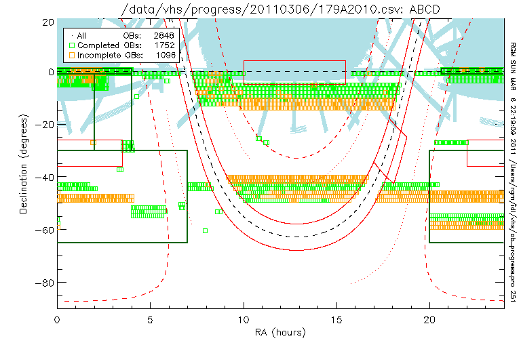Viewport: 521px width, 347px height.
Task: Click the 'All OBs: 2848' legend entry
Action: coord(121,35)
